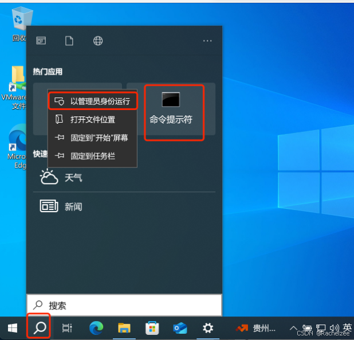Open Outlook from taskbar
This screenshot has height=340, width=354.
tap(180, 328)
